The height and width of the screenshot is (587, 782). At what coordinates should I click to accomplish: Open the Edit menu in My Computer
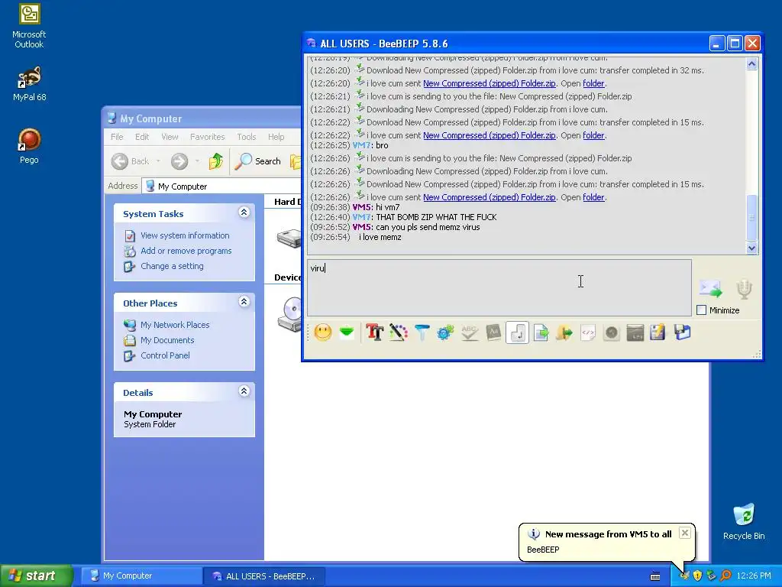tap(141, 137)
